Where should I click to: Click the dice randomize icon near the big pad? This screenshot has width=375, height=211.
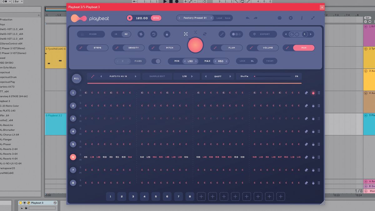[x=185, y=34]
